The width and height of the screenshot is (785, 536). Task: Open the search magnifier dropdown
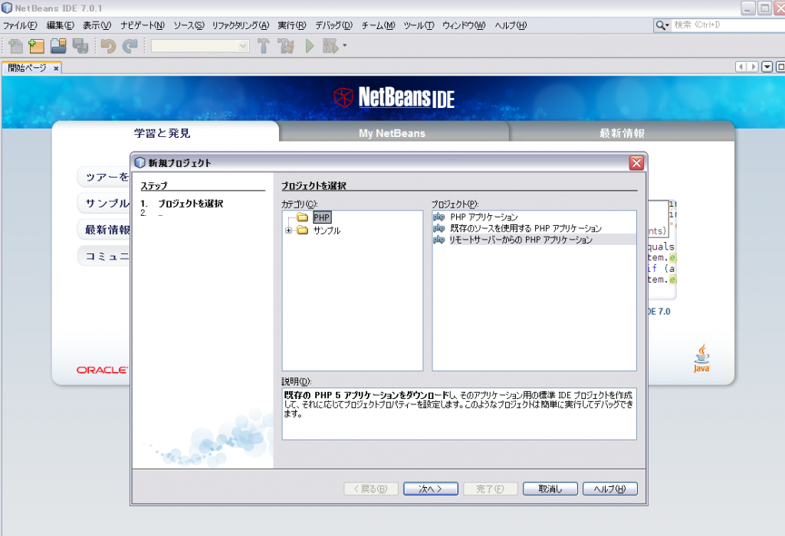tap(662, 25)
